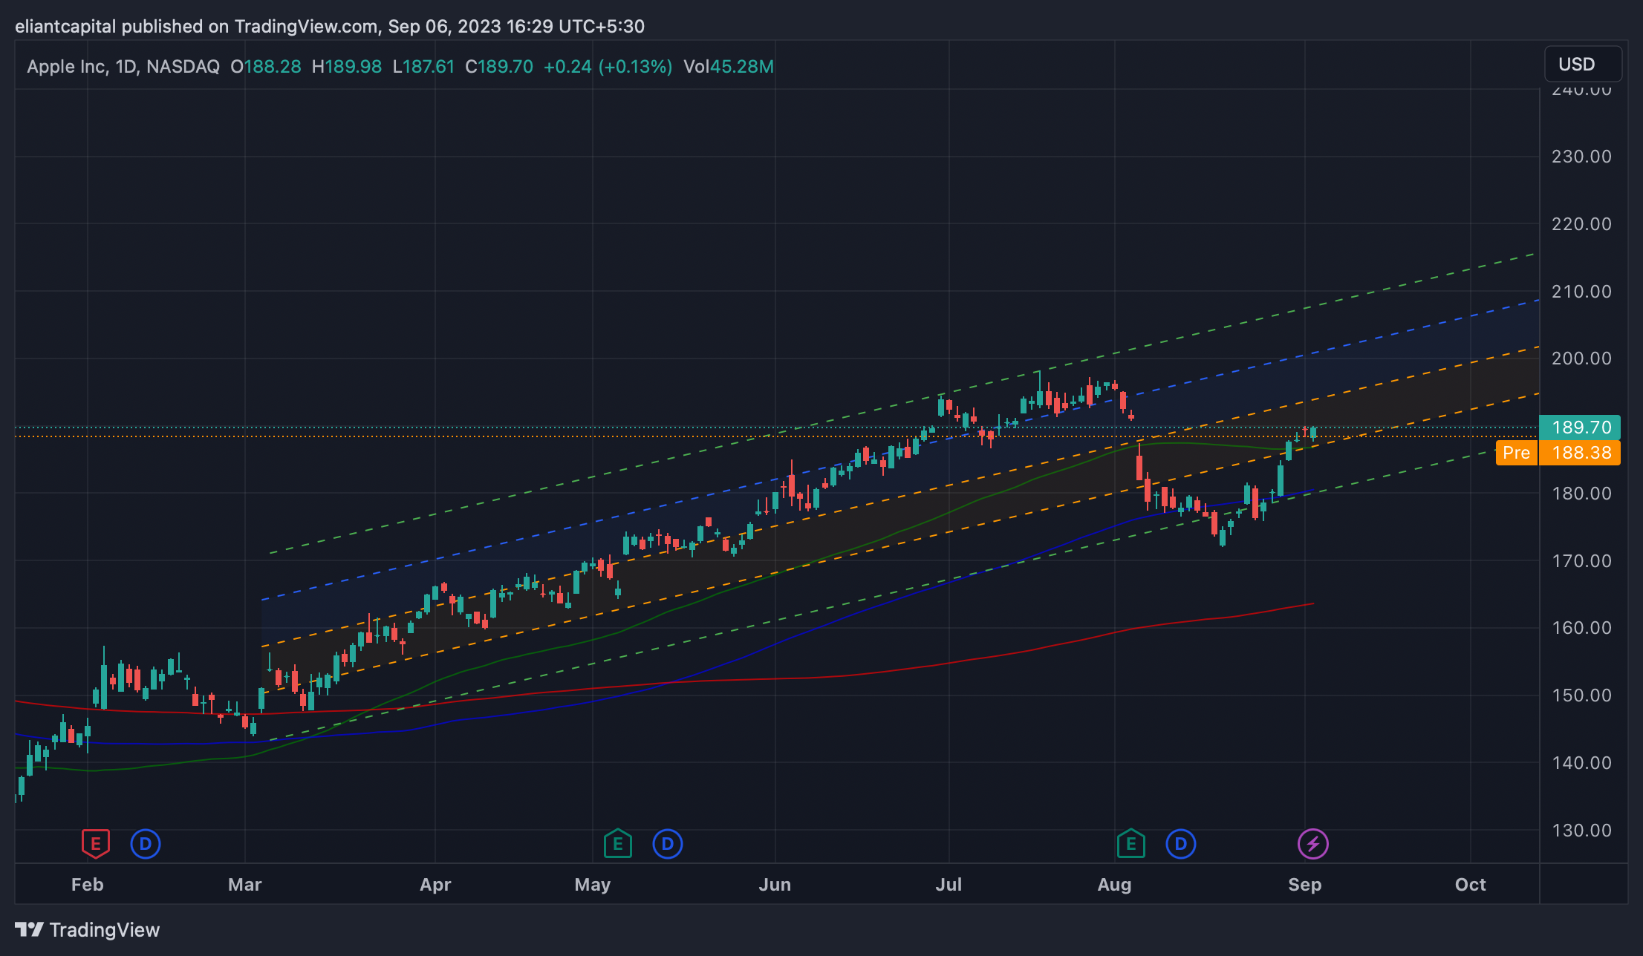Click the dividend D icon near February
This screenshot has height=956, width=1643.
click(x=146, y=844)
